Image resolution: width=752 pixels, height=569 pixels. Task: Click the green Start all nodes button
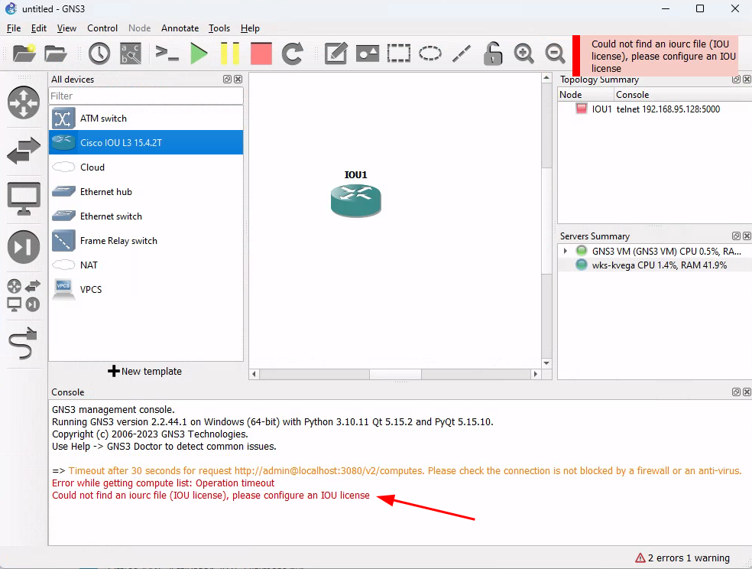199,54
